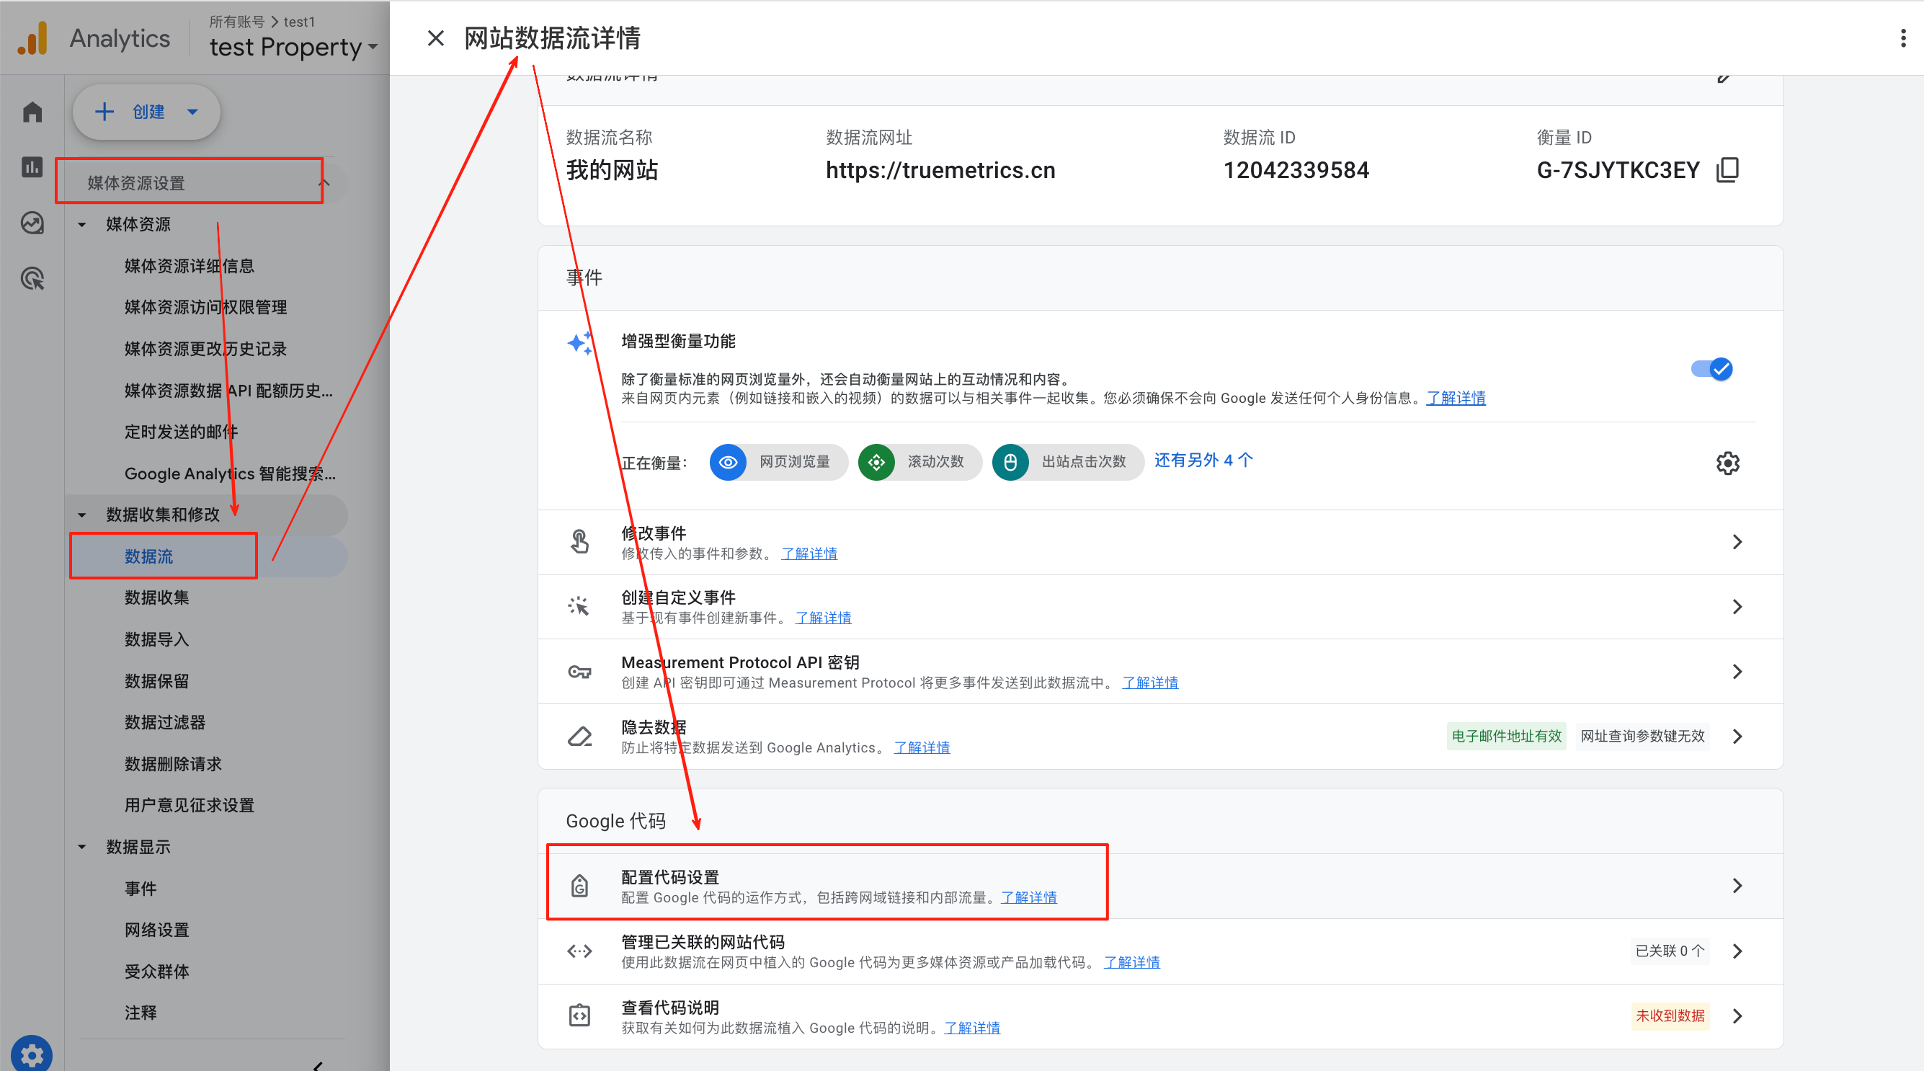Click the 出站点击次数 measurement chip
This screenshot has height=1071, width=1924.
[1066, 462]
